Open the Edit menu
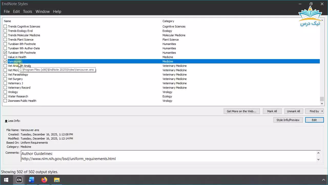328x185 pixels. tap(16, 12)
